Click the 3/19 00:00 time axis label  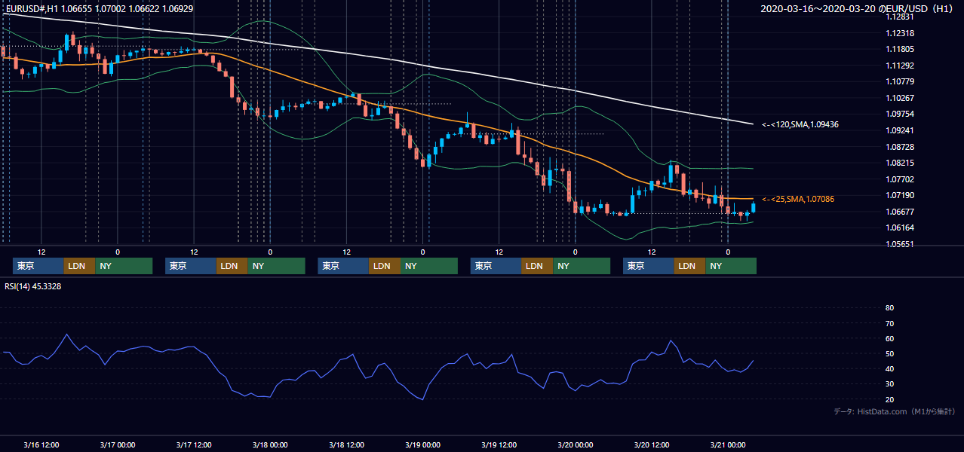pos(422,444)
